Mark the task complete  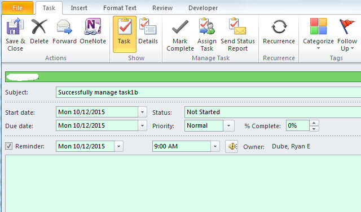[x=180, y=35]
